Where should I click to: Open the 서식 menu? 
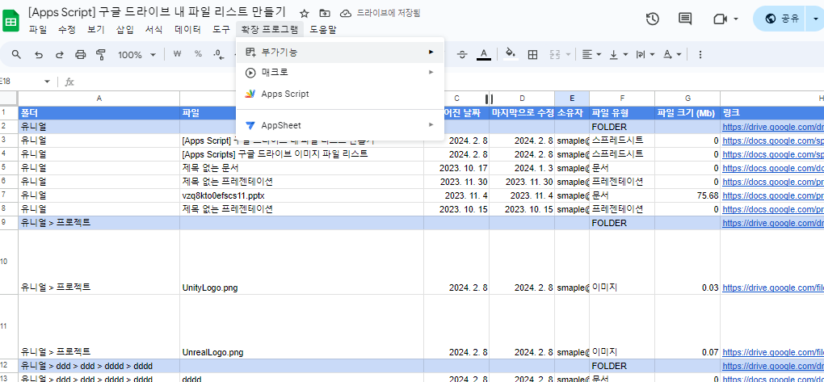click(154, 30)
